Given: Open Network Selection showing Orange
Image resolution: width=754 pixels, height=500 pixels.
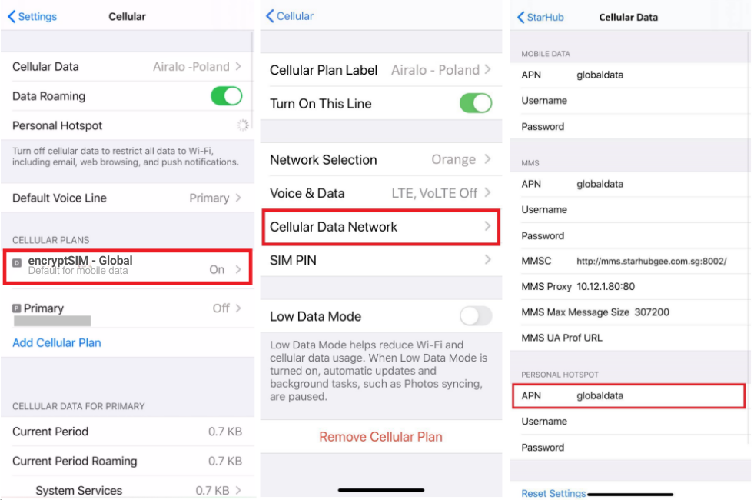Looking at the screenshot, I should coord(381,159).
